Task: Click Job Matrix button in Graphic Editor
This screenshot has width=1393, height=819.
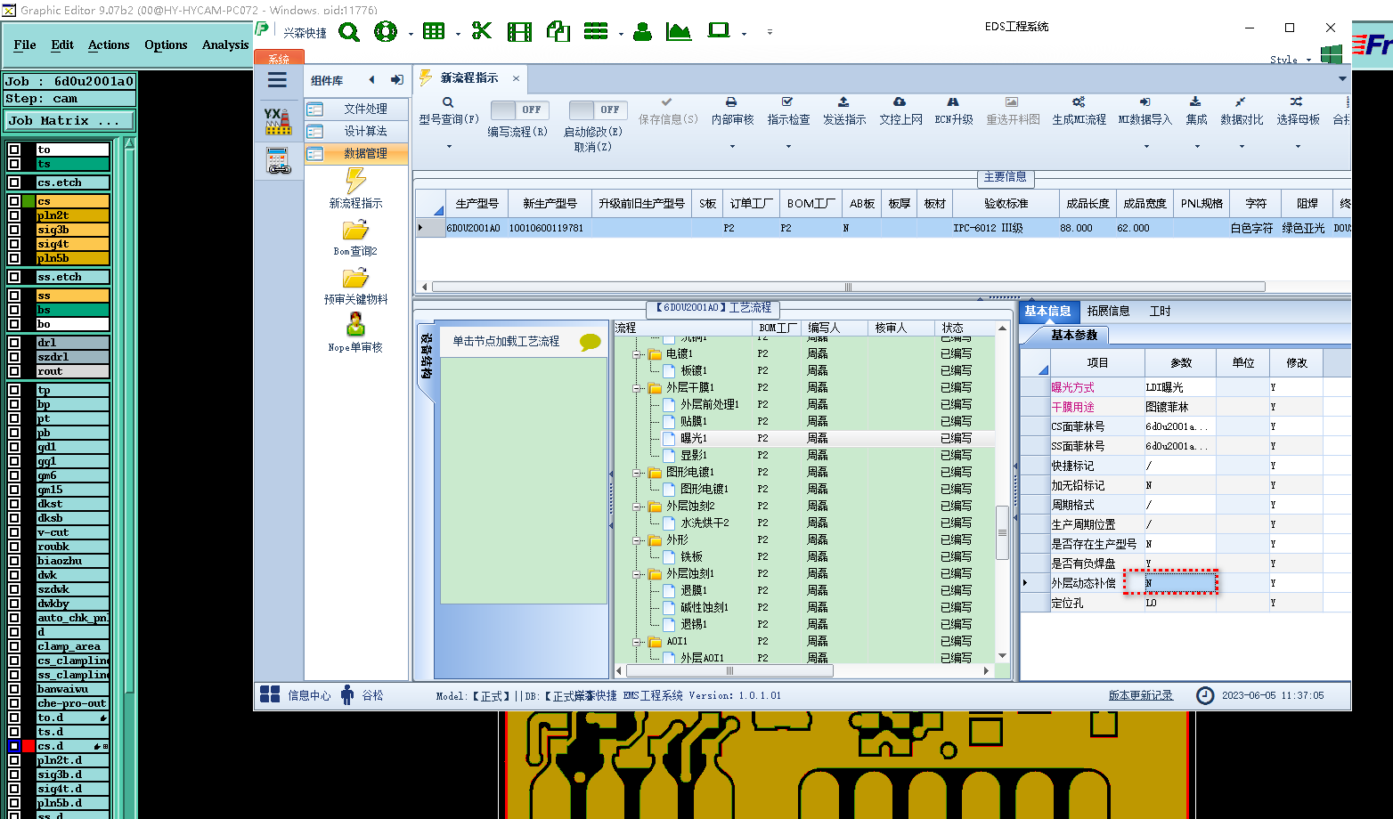Action: pos(69,121)
